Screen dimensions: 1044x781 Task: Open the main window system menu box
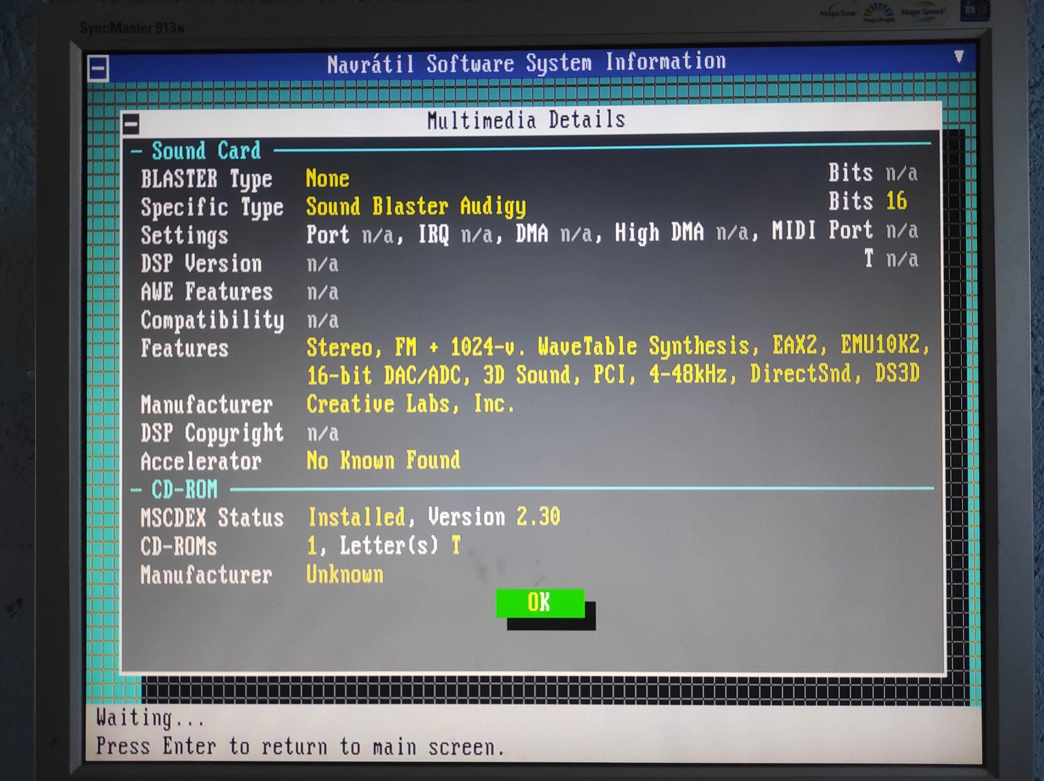98,69
